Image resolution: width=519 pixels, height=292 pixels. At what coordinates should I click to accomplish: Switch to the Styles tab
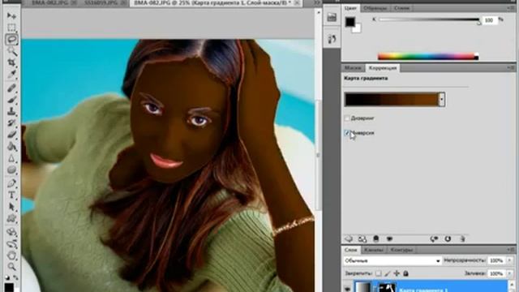pos(402,8)
